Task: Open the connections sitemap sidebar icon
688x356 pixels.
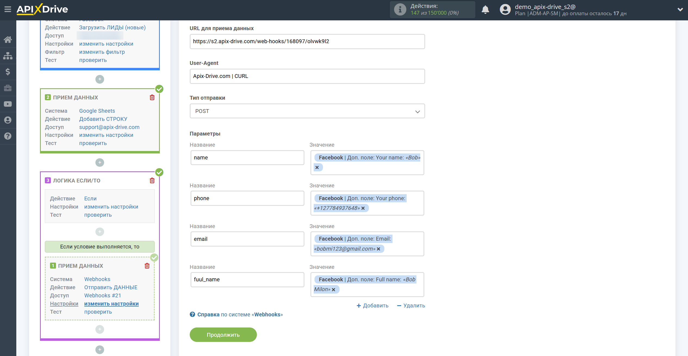Action: pyautogui.click(x=8, y=56)
